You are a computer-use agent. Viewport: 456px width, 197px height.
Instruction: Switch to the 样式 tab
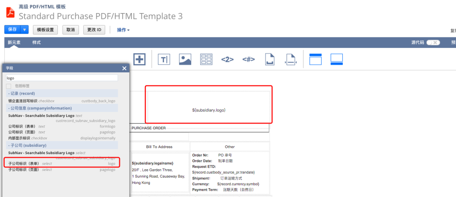[36, 43]
